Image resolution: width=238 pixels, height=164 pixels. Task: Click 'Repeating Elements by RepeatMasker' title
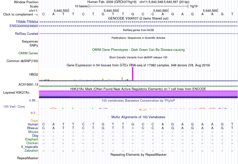(139, 154)
